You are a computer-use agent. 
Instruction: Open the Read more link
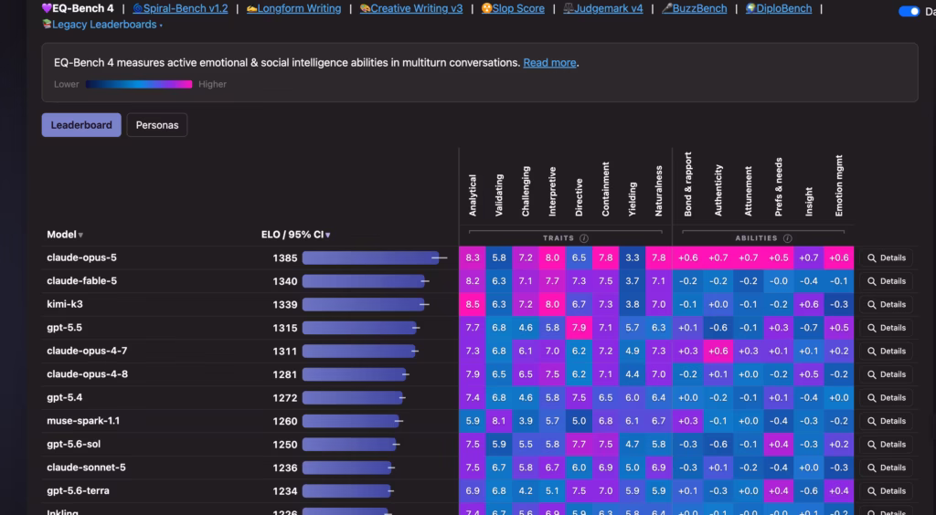tap(549, 63)
